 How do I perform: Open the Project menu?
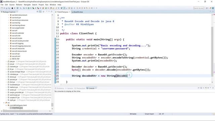[41, 5]
